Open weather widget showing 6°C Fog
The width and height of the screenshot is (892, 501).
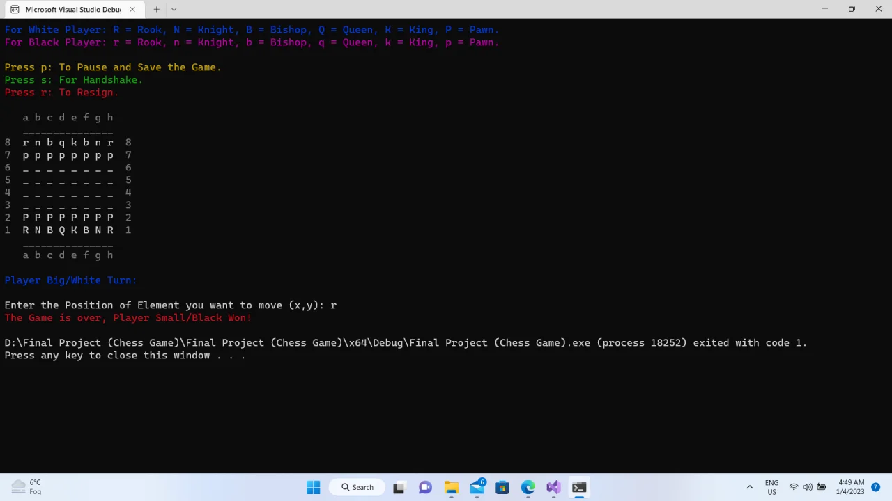tap(27, 487)
